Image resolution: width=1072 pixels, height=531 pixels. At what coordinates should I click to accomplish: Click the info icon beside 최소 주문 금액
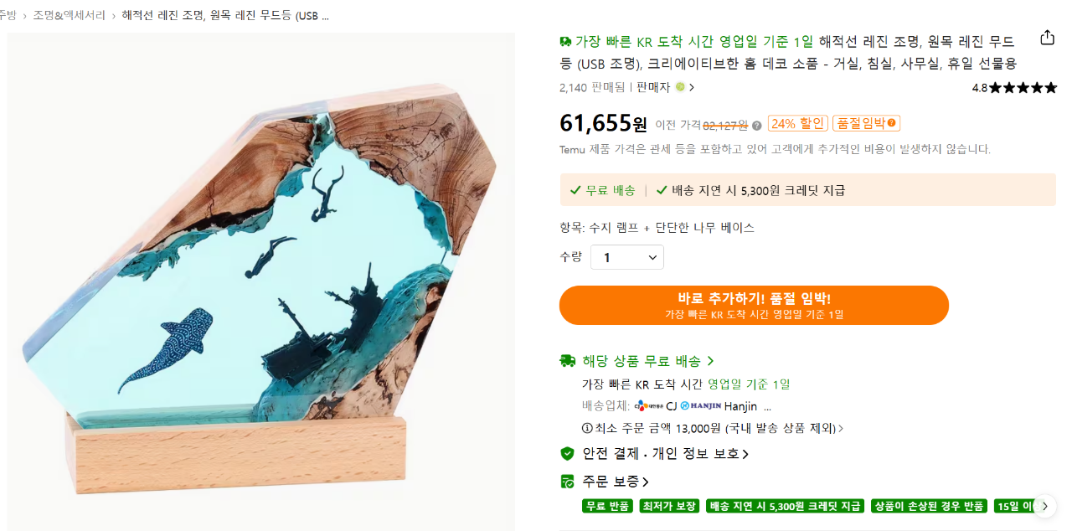click(587, 428)
